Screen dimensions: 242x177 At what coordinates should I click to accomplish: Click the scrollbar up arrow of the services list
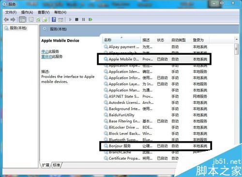(237, 40)
